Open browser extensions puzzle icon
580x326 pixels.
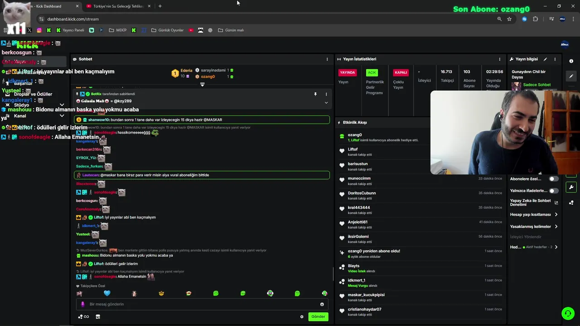coord(536,19)
